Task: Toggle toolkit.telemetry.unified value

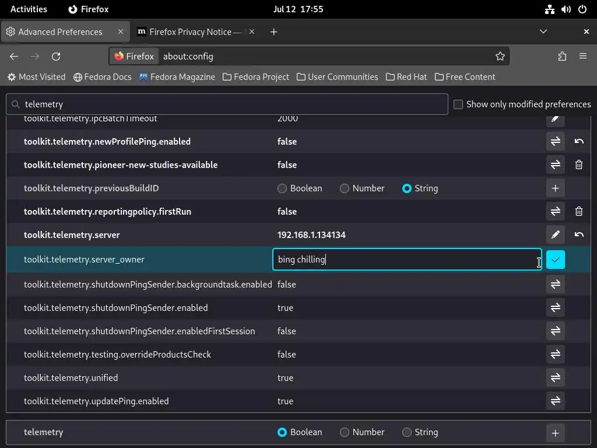Action: (x=555, y=377)
